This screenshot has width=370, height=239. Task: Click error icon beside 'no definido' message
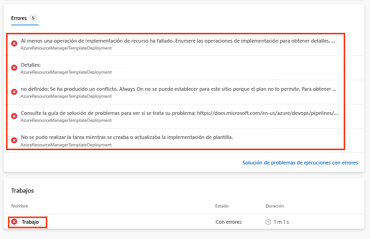point(14,92)
